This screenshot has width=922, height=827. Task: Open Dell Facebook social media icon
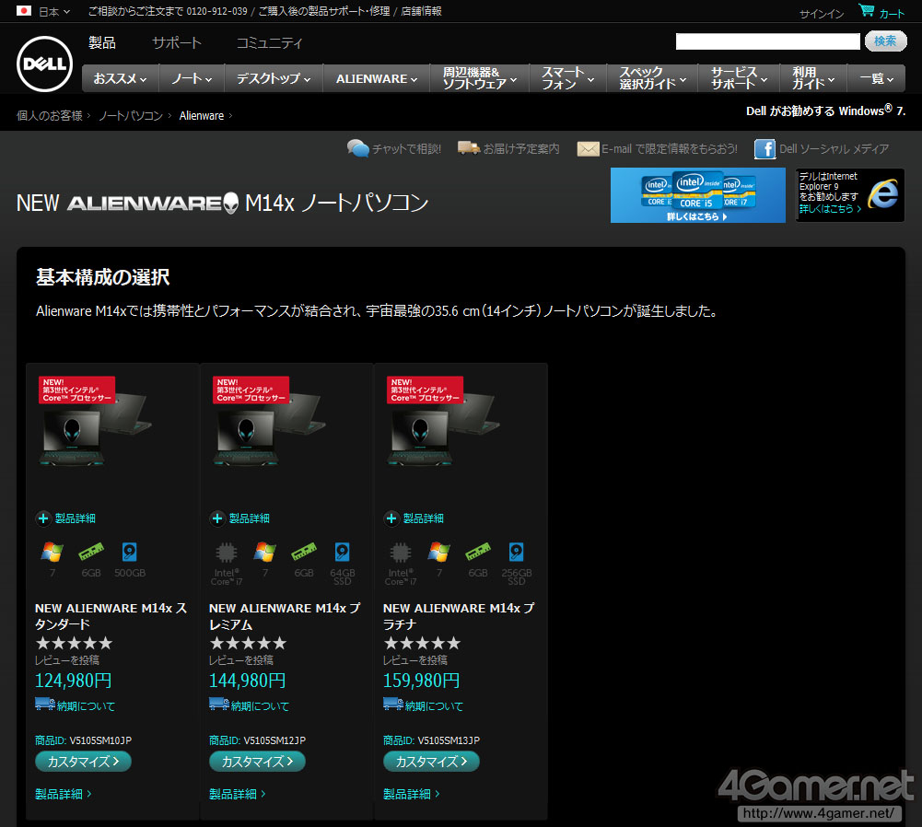click(764, 148)
